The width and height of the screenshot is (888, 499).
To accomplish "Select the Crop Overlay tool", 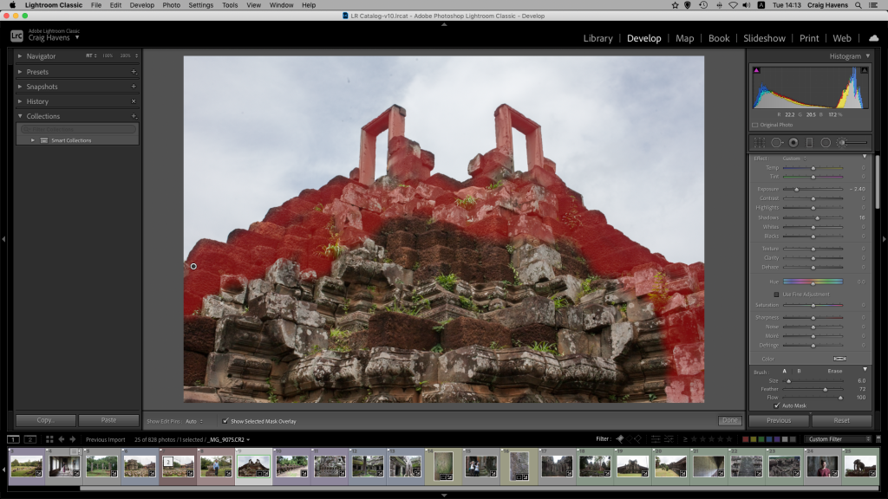I will (x=760, y=142).
